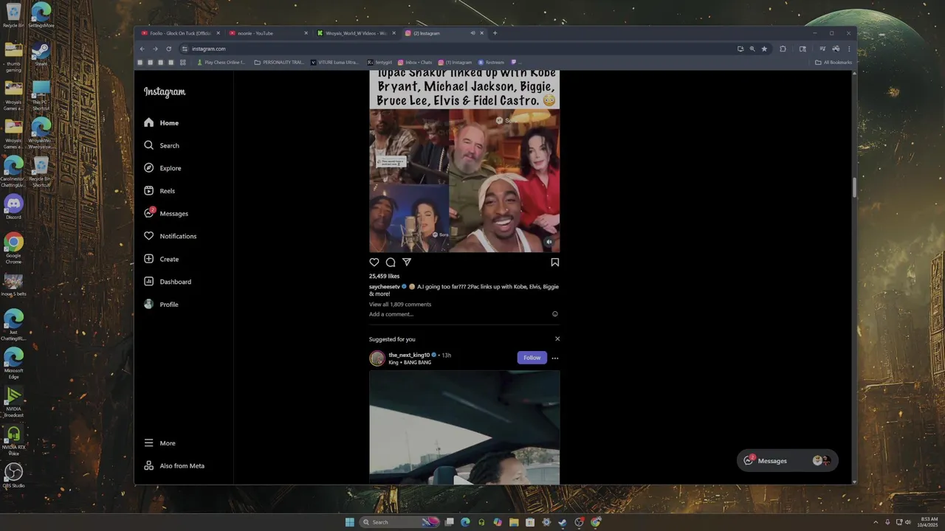
Task: Open the 25,459 likes list
Action: coord(384,276)
